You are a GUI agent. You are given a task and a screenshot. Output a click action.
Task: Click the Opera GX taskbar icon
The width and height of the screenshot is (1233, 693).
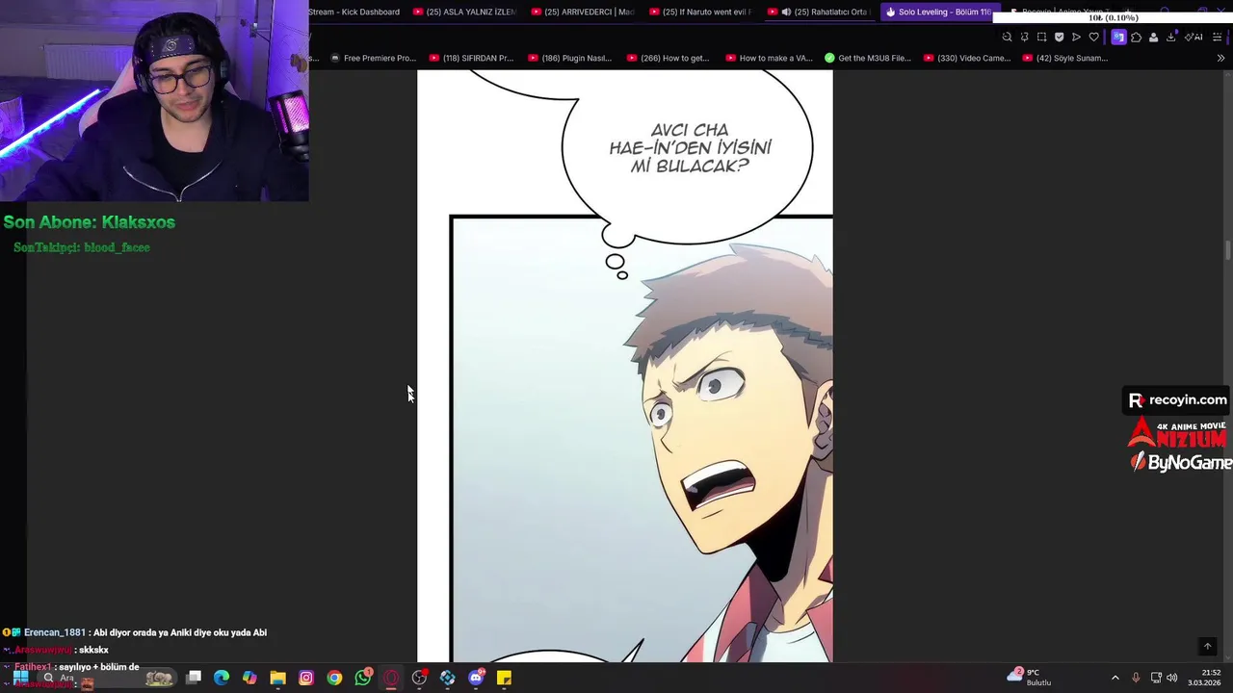(391, 678)
